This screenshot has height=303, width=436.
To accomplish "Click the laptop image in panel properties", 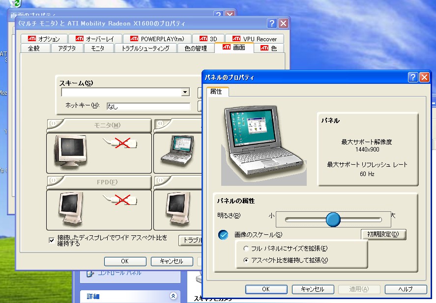I will 263,145.
